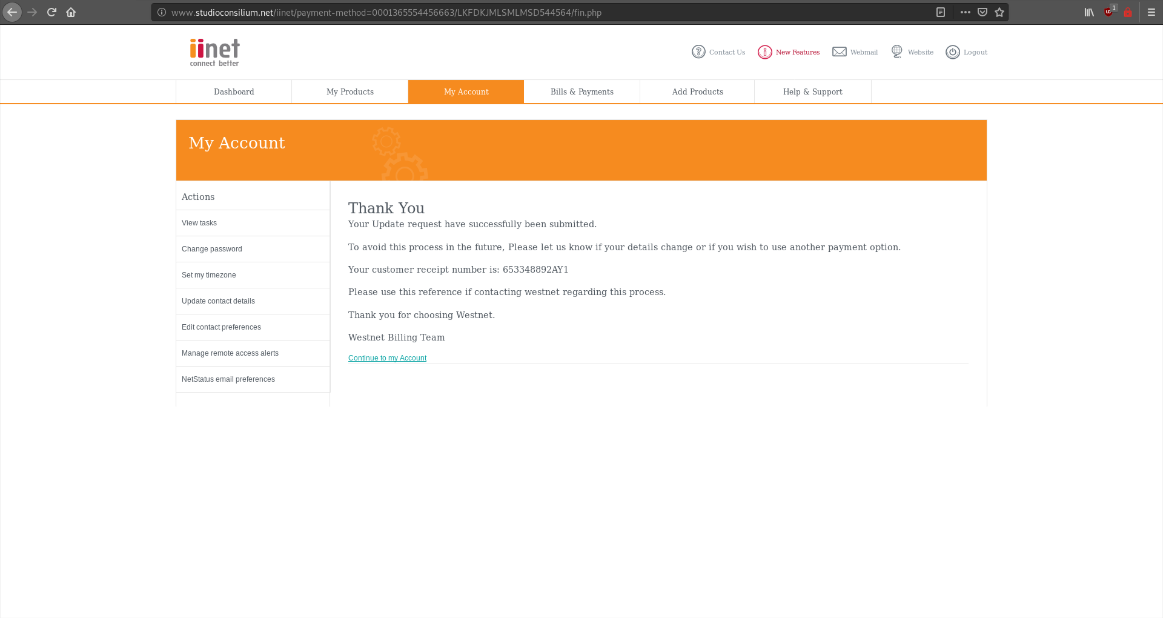Open the Contact Us help icon
Viewport: 1163px width, 618px height.
tap(699, 52)
